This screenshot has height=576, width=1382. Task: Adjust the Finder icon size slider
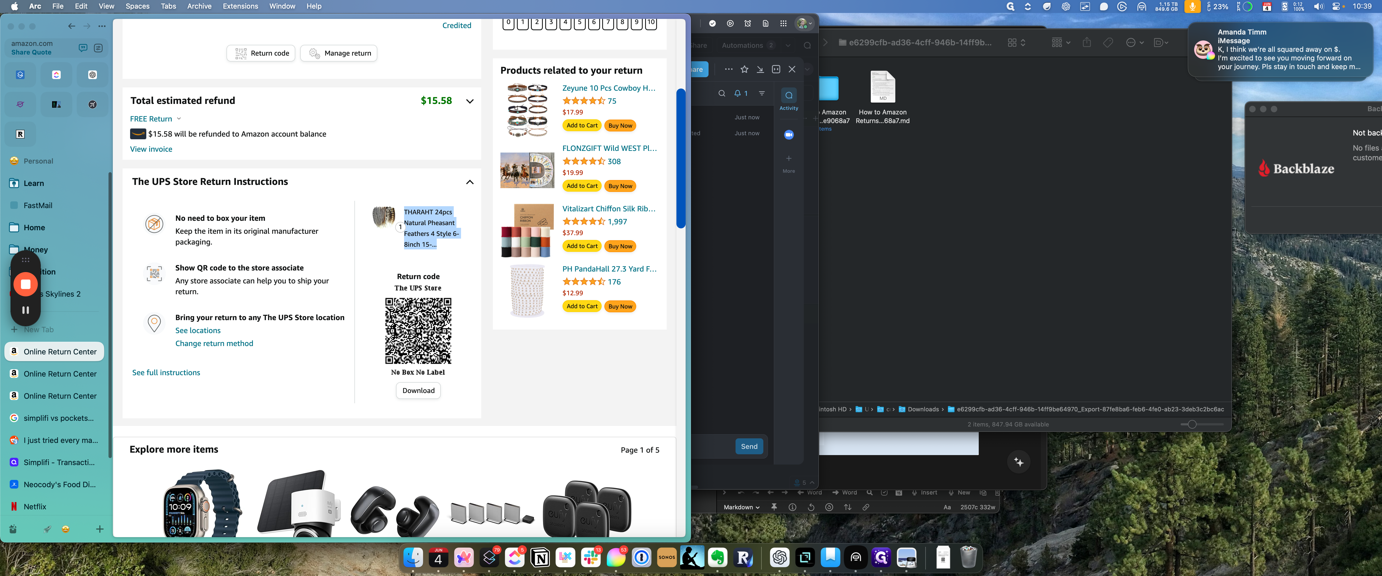tap(1191, 424)
